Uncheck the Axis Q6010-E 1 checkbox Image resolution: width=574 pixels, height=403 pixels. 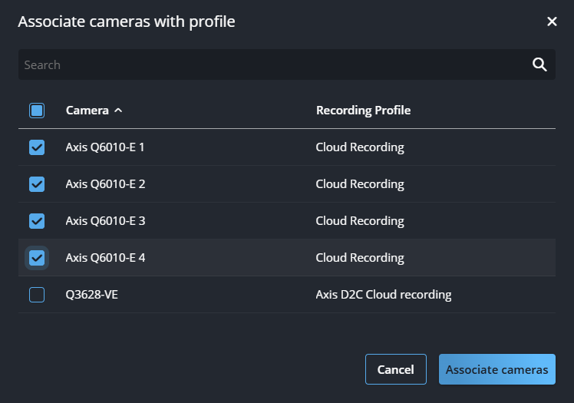(x=37, y=147)
